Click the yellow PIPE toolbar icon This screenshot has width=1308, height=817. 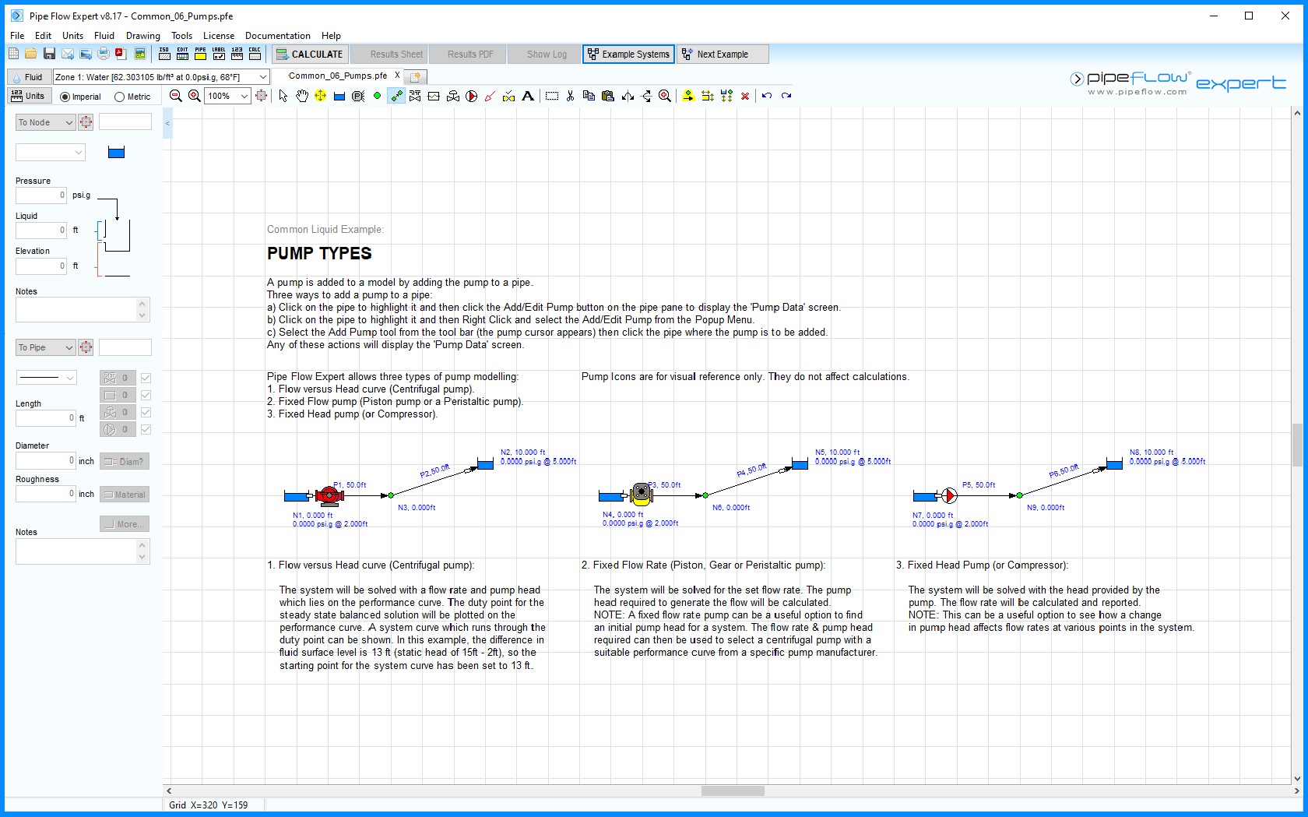(x=200, y=54)
